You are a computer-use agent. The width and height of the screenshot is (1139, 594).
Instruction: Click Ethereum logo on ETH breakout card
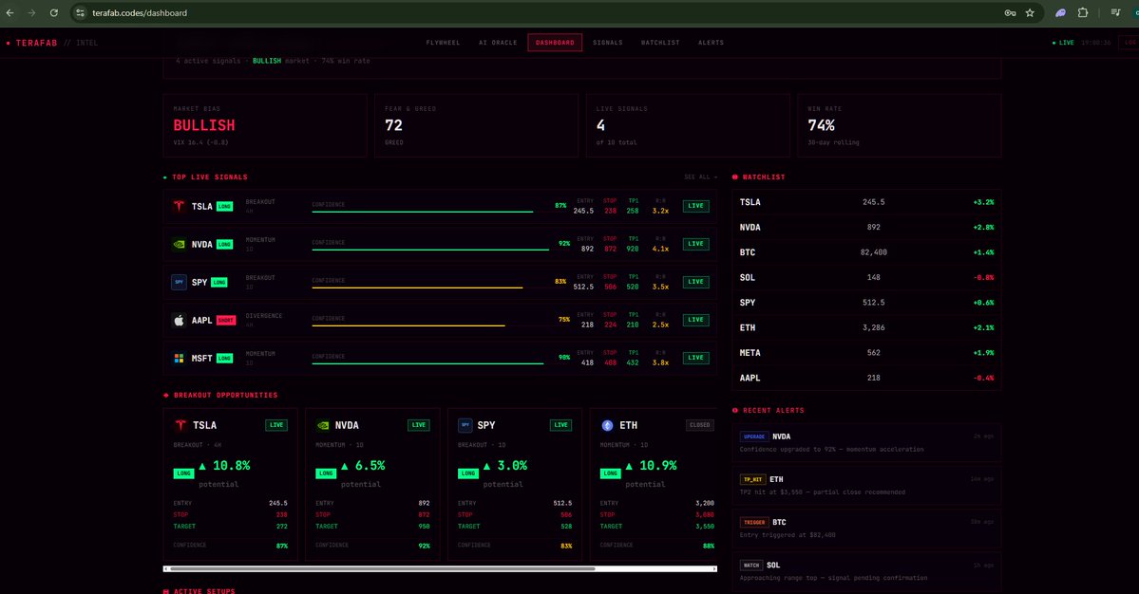pyautogui.click(x=607, y=426)
